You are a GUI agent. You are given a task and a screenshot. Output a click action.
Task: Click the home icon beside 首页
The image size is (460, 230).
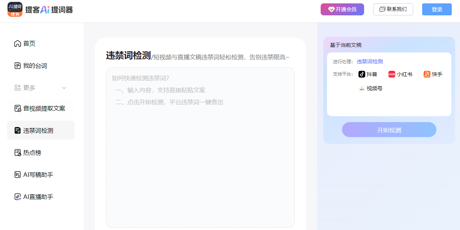click(18, 43)
